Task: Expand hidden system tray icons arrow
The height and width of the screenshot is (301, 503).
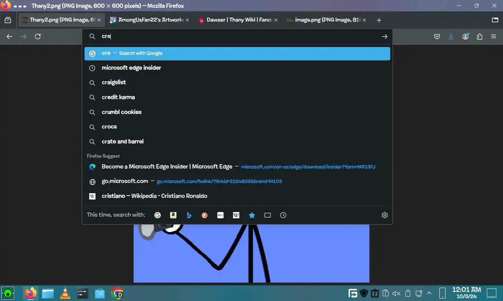Action: pyautogui.click(x=429, y=293)
